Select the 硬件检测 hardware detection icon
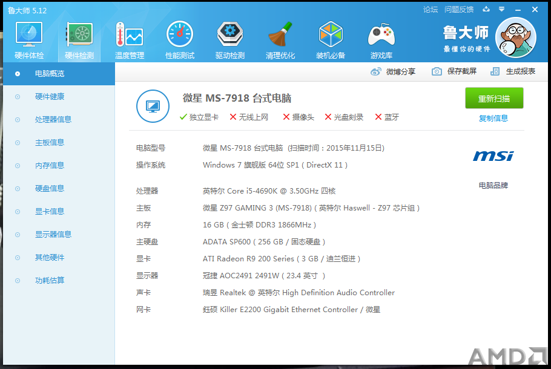This screenshot has width=551, height=369. (x=79, y=34)
